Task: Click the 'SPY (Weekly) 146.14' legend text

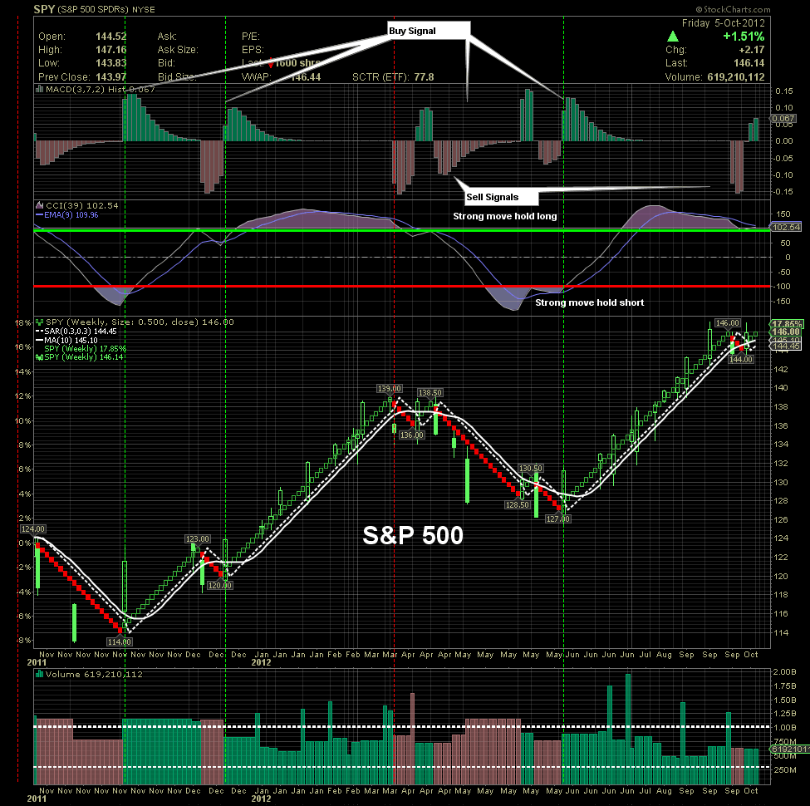Action: [84, 357]
